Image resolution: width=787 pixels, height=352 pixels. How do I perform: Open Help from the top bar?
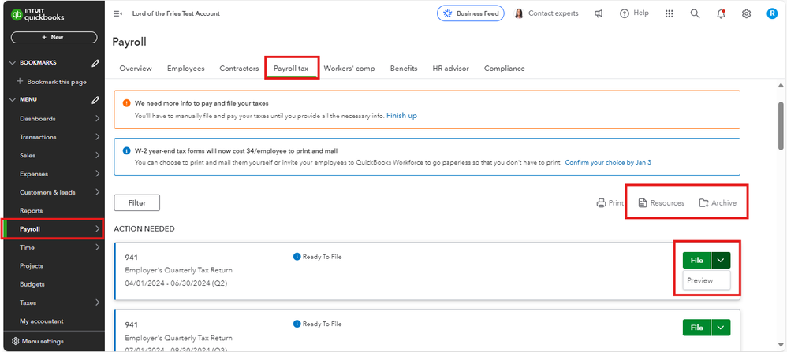click(x=635, y=13)
